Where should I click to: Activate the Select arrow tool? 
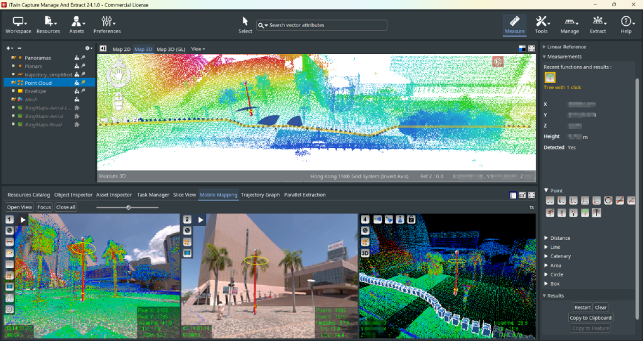click(246, 21)
